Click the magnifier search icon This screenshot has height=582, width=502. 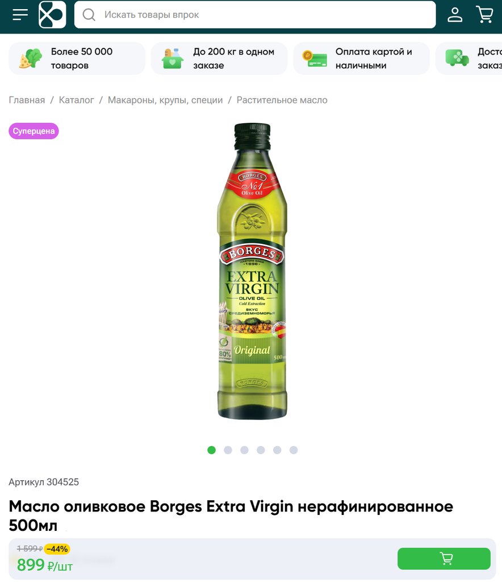pos(89,15)
